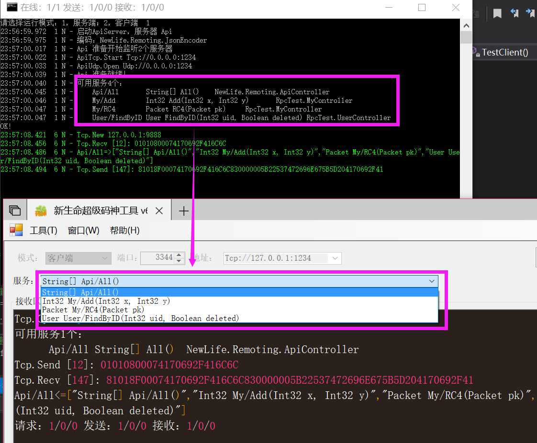Click the 'ApiTcp.Start Tcp://0.0.0.0:1234' log line
The height and width of the screenshot is (443, 537).
tap(98, 57)
